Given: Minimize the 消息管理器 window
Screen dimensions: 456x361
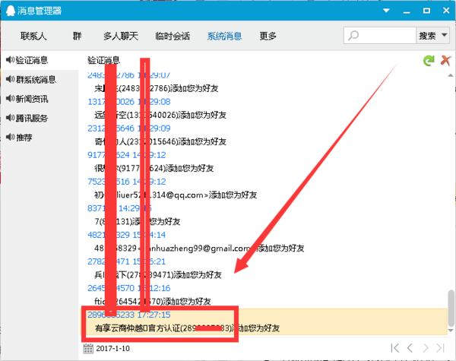Looking at the screenshot, I should (407, 11).
